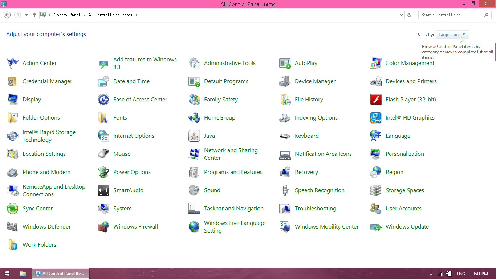Viewport: 496px width, 279px height.
Task: Click the 3:41 PM taskbar clock
Action: click(x=480, y=274)
